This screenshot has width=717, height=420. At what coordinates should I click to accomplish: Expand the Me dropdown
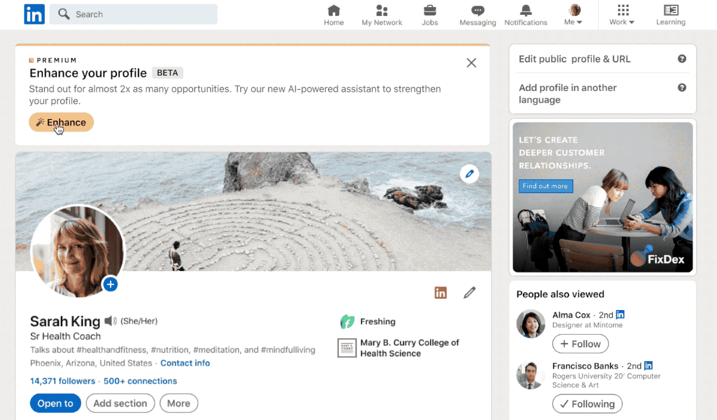[572, 14]
